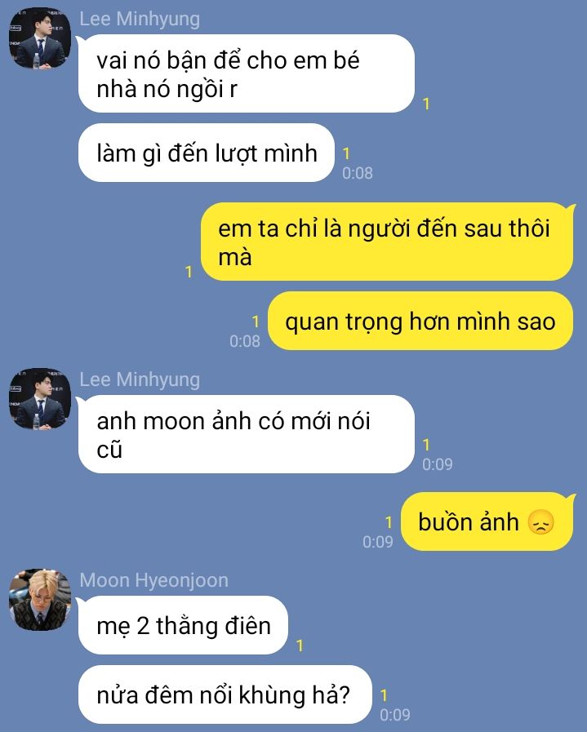Tap the Moon Hyeonjoon sender name
Image resolution: width=587 pixels, height=732 pixels.
(x=153, y=580)
